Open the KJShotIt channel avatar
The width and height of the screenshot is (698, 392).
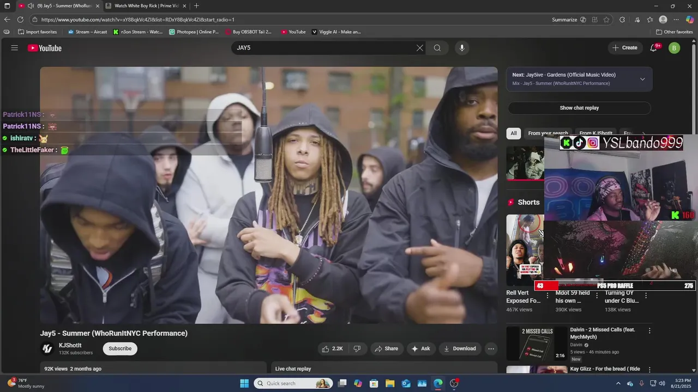pyautogui.click(x=47, y=348)
